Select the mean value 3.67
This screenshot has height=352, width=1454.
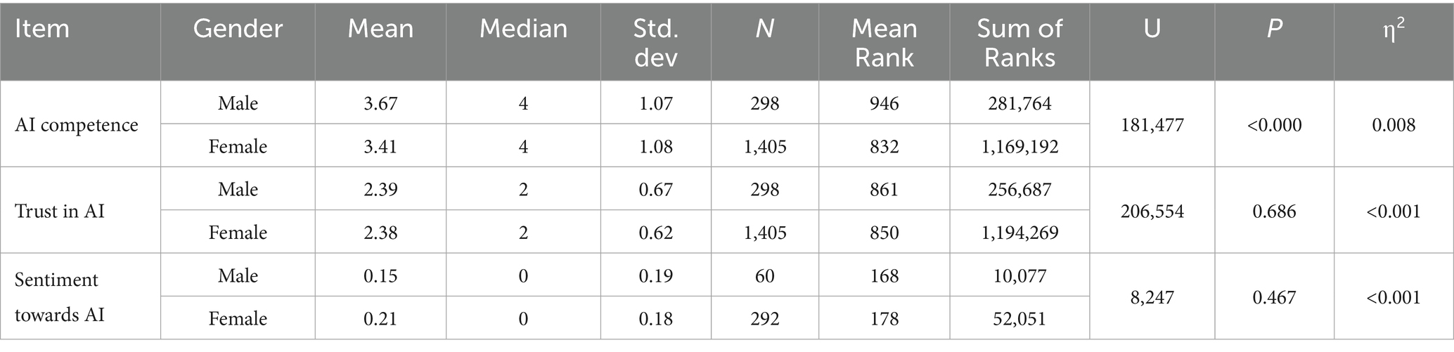[380, 103]
